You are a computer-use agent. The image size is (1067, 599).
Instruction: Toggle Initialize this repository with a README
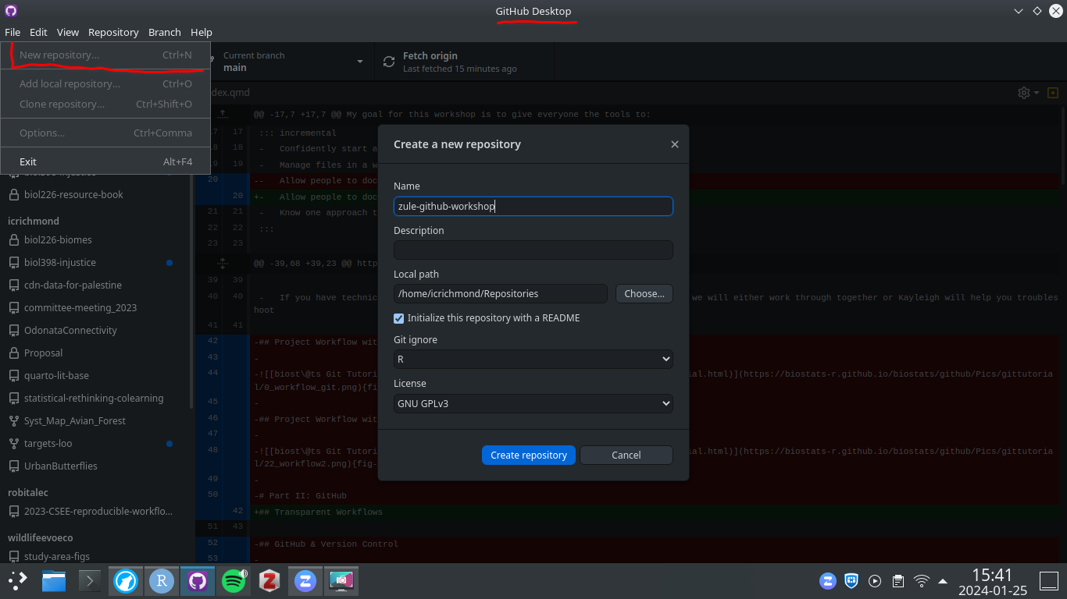(x=399, y=318)
